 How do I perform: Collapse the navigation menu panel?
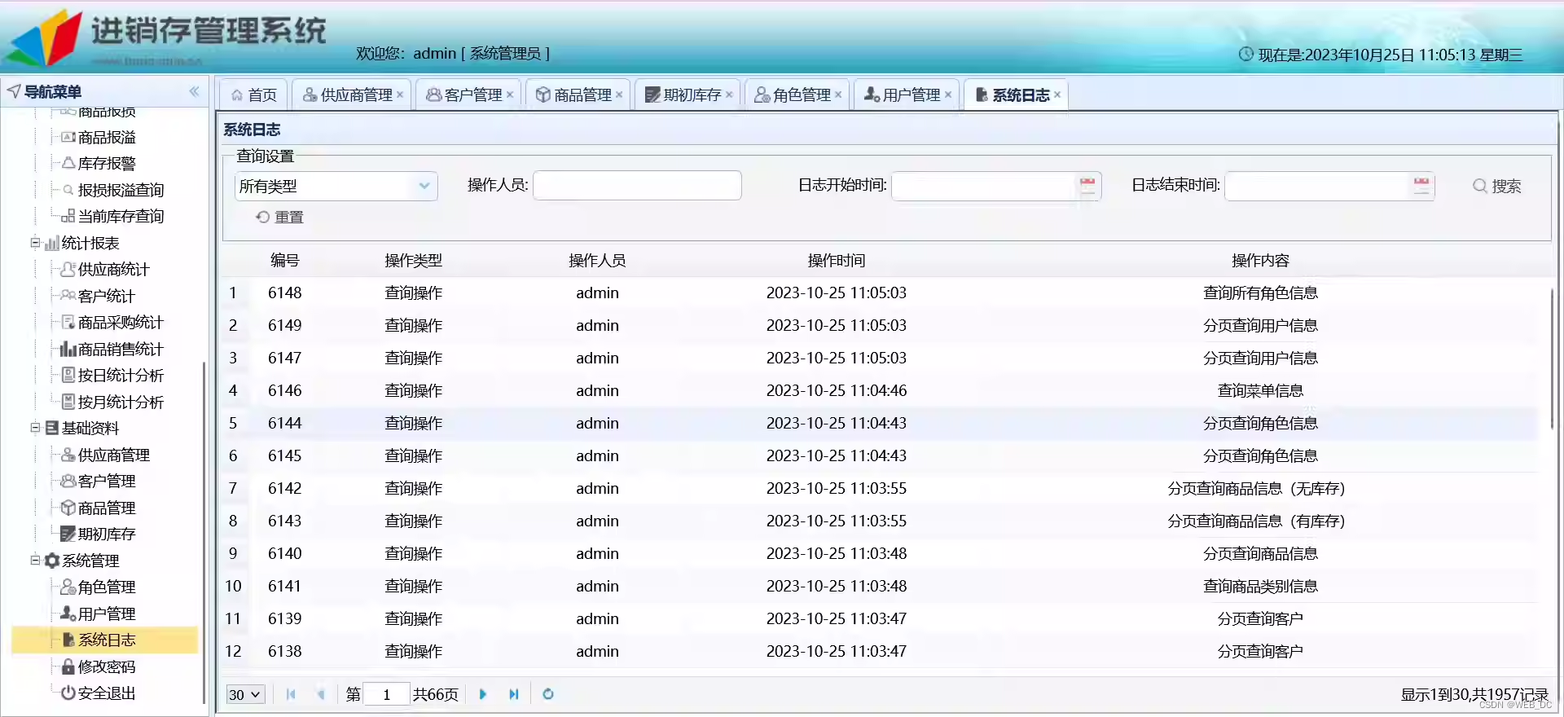[x=194, y=91]
